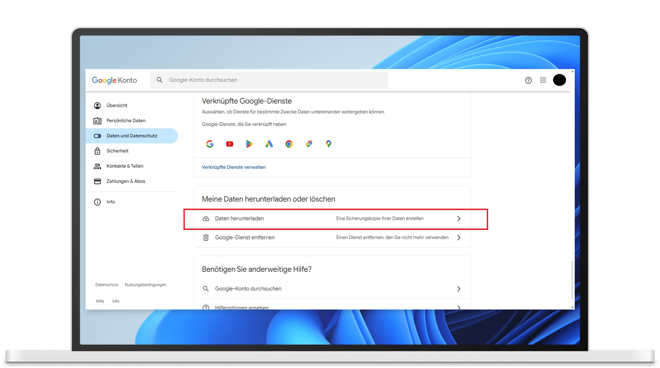Open Persönliche Daten section
The image size is (660, 368).
coord(132,121)
